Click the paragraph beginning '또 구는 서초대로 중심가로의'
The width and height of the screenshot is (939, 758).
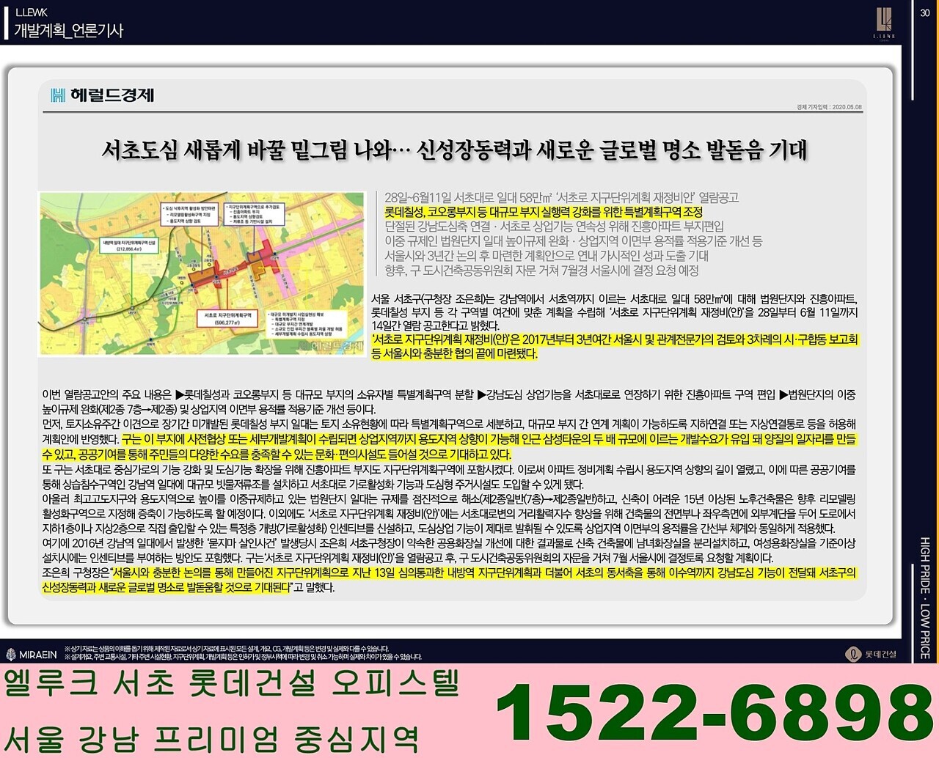coord(449,476)
